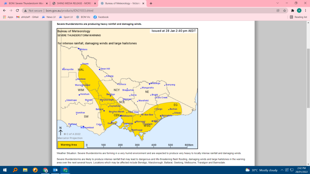The image size is (310, 174).
Task: Click Mildura label on the map
Action: click(x=83, y=49)
